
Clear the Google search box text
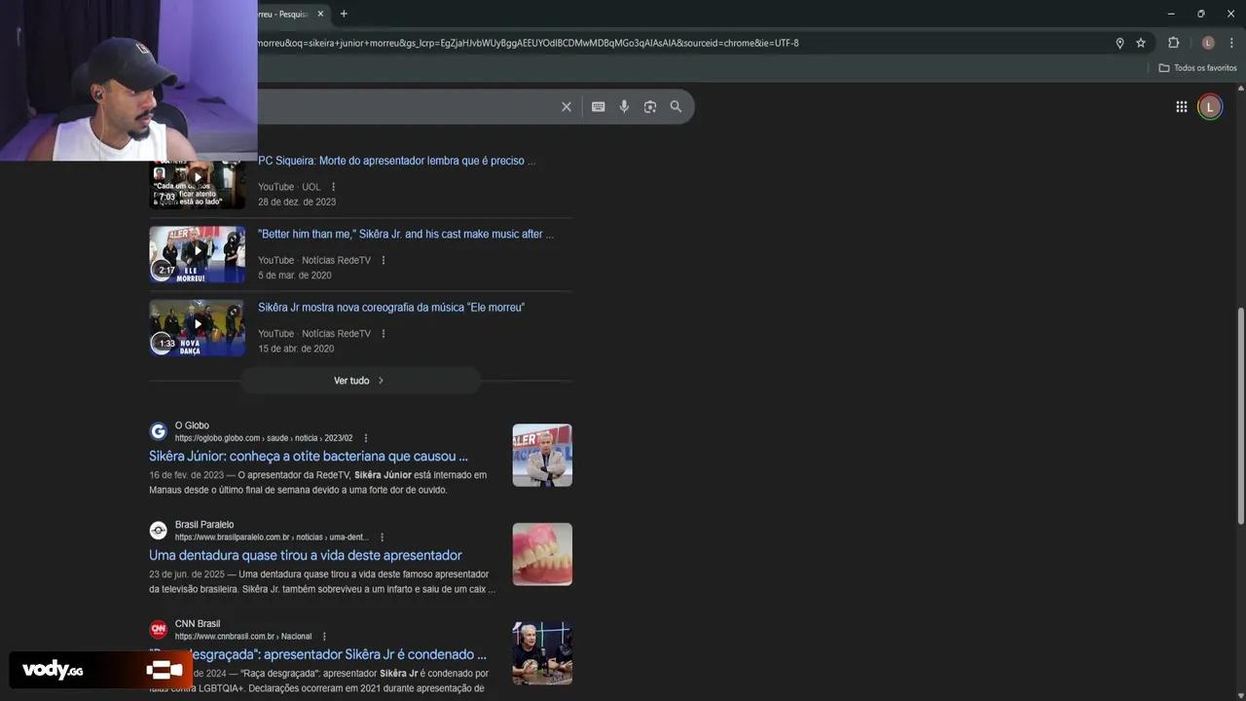[x=566, y=107]
